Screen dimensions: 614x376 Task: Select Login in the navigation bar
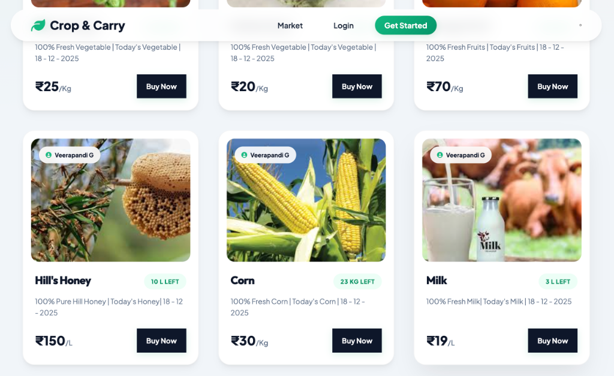click(343, 26)
